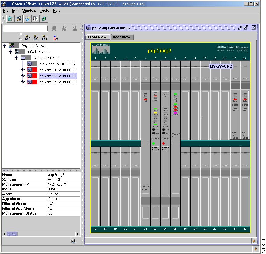Click the stacked documents toolbar icon
Image resolution: width=266 pixels, height=254 pixels.
(36, 19)
